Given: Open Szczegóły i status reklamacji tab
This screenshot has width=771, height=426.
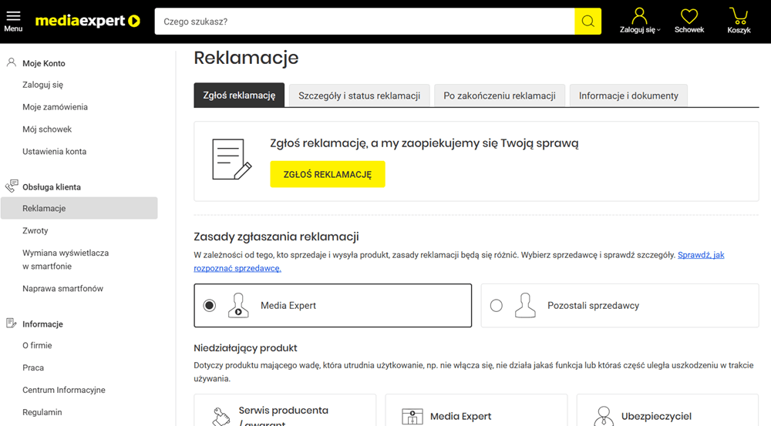Looking at the screenshot, I should point(359,96).
